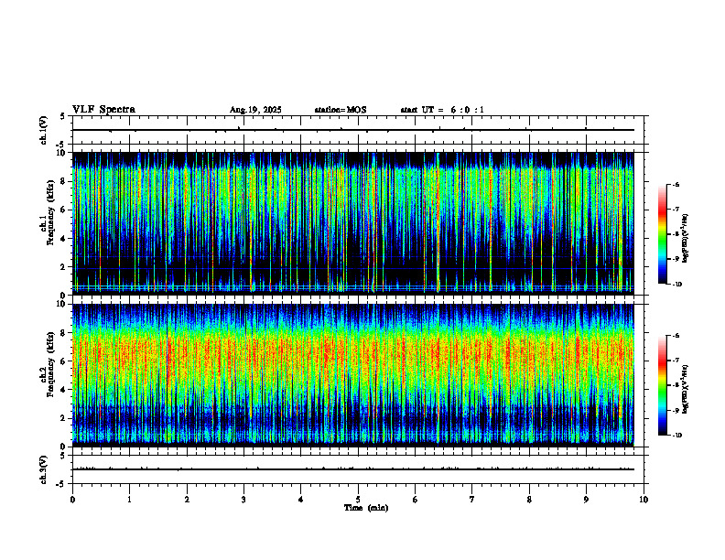The height and width of the screenshot is (560, 725).
Task: Click the ch.1 color scale bar
Action: click(662, 234)
